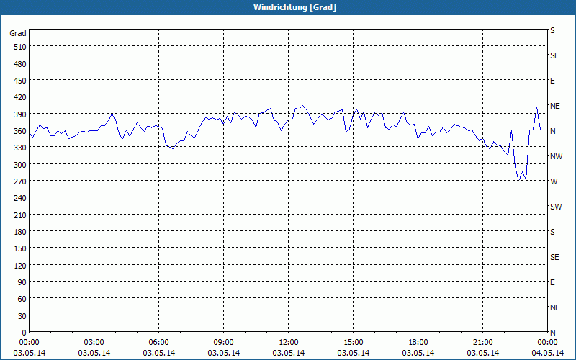Select the N label beside the 360 gridline
576x360 pixels.
(x=552, y=131)
